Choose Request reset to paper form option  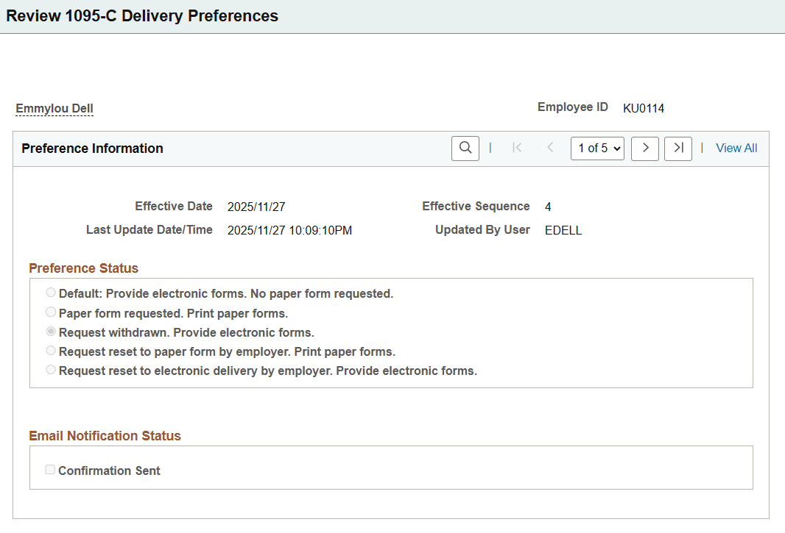[50, 351]
